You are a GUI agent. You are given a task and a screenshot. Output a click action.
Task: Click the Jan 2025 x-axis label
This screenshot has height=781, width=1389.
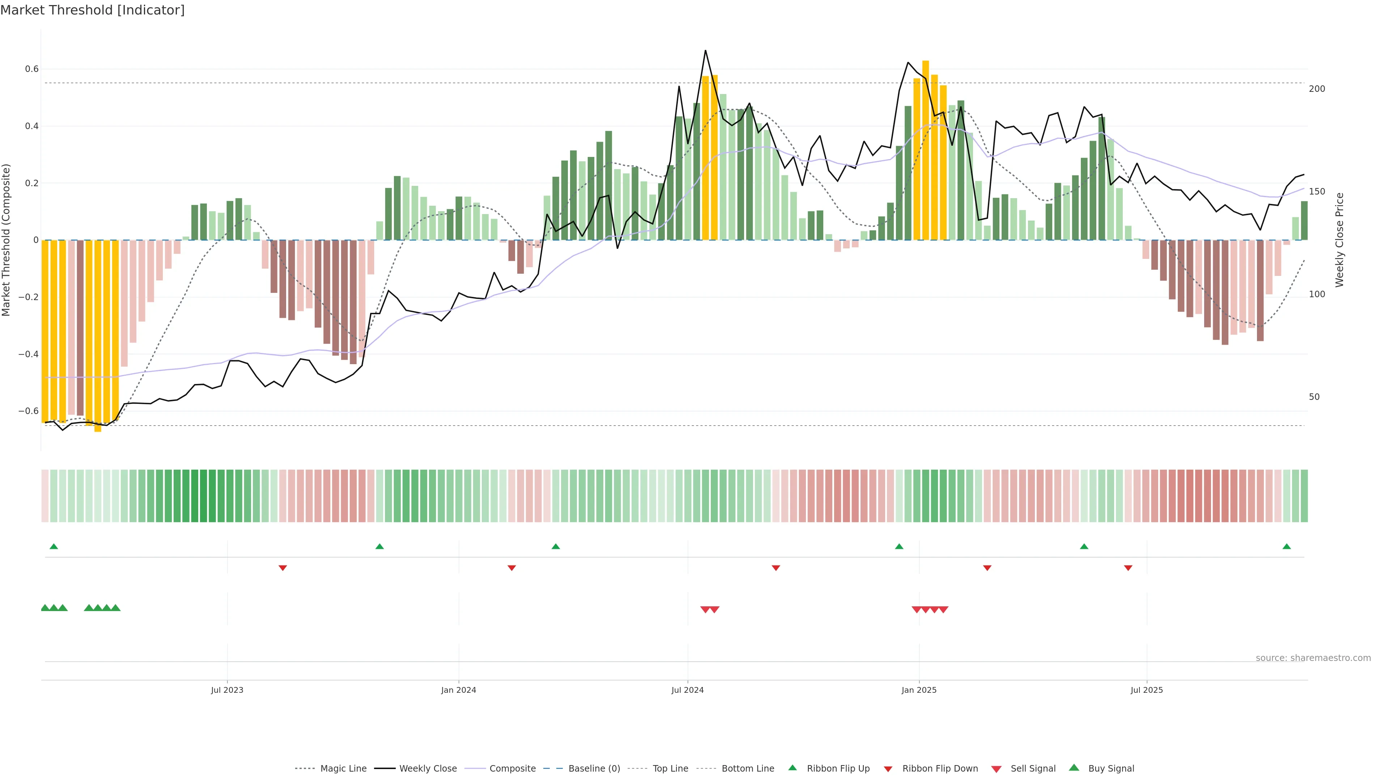pyautogui.click(x=919, y=690)
